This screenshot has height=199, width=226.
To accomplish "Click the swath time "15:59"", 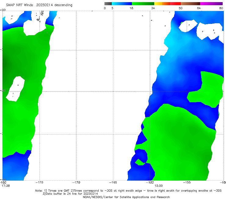I will (x=159, y=186).
